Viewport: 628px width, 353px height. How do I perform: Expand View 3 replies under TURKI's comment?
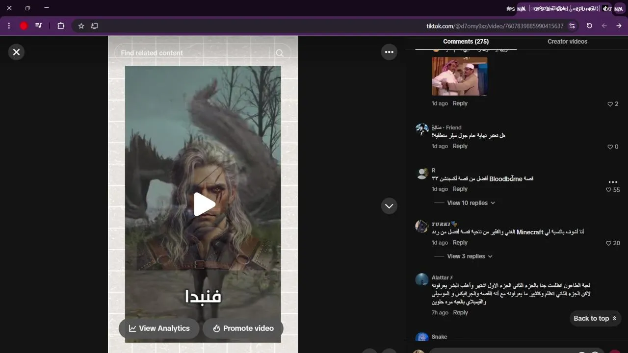tap(470, 256)
